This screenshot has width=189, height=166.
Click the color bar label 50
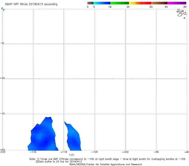pyautogui.click(x=151, y=7)
